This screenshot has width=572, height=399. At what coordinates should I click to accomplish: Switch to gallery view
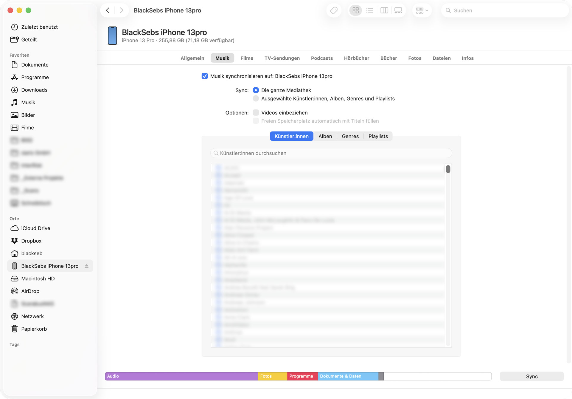click(x=398, y=10)
